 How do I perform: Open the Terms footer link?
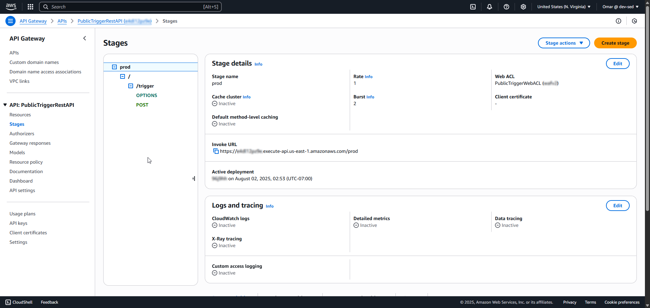590,302
